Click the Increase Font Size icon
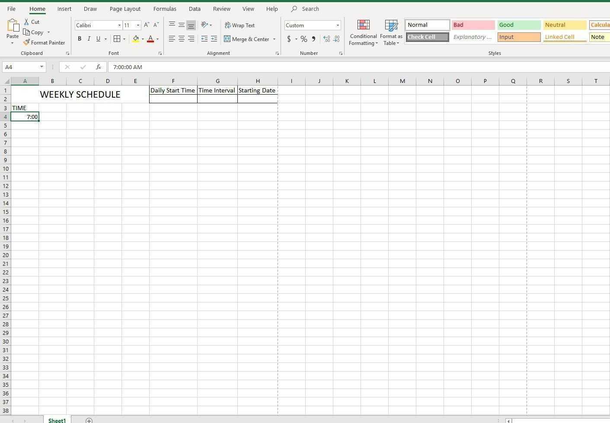Viewport: 610px width, 423px height. 147,25
